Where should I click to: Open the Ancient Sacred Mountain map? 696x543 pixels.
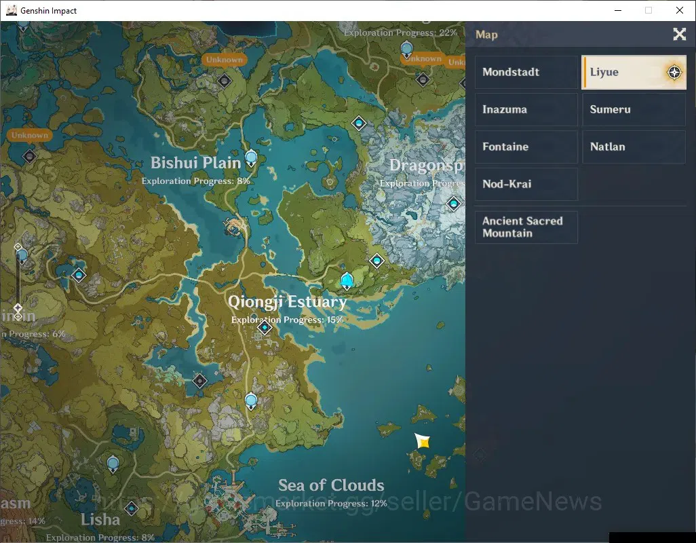tap(526, 227)
